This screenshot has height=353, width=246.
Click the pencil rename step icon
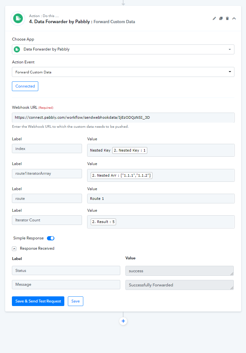[x=214, y=18]
